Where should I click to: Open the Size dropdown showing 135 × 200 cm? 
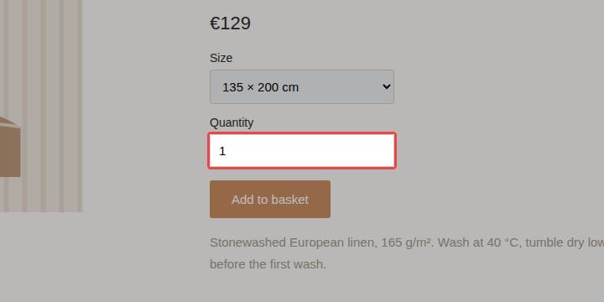click(302, 86)
